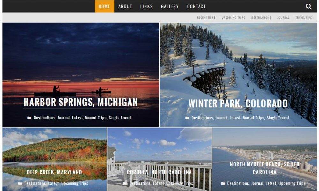This screenshot has height=191, width=319.
Task: Click folder icon under North Myrtle Beach title
Action: click(x=223, y=183)
